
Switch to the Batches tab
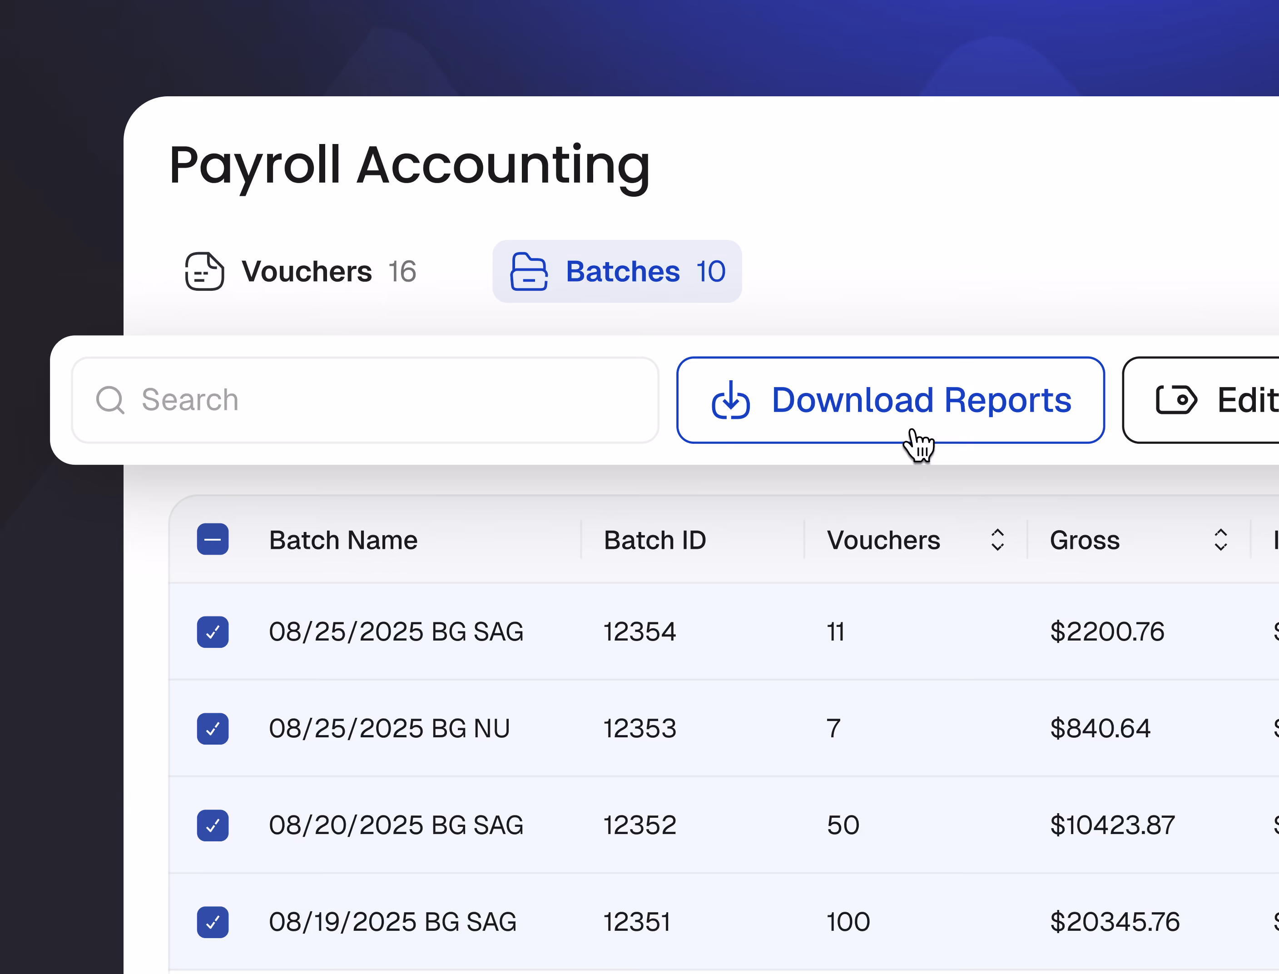pos(617,271)
